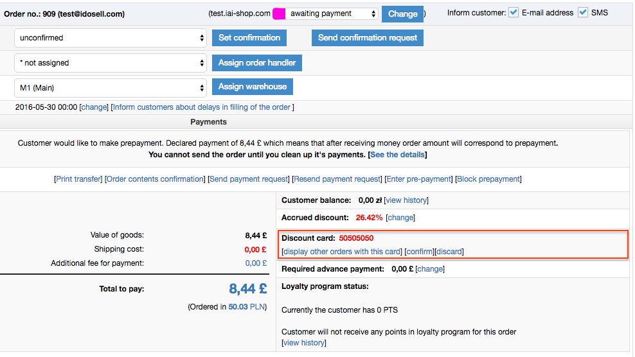Screen dimensions: 635x357
Task: Click Send confirmation request button
Action: [x=368, y=38]
